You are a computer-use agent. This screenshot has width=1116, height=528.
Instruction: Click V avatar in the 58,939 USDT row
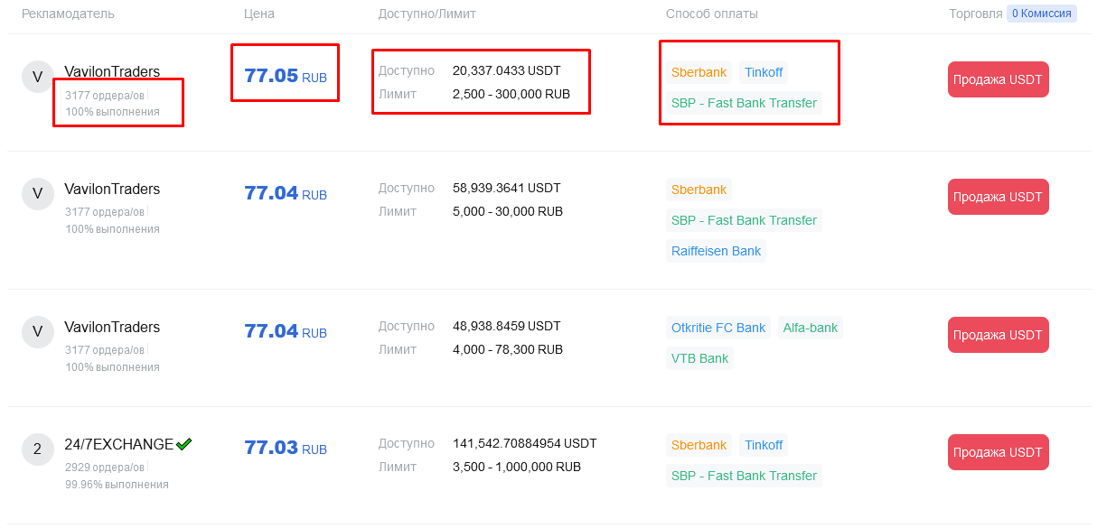click(37, 194)
